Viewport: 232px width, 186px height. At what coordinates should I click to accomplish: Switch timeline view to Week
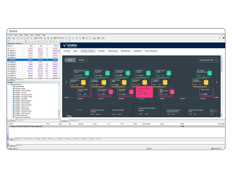pos(70,60)
